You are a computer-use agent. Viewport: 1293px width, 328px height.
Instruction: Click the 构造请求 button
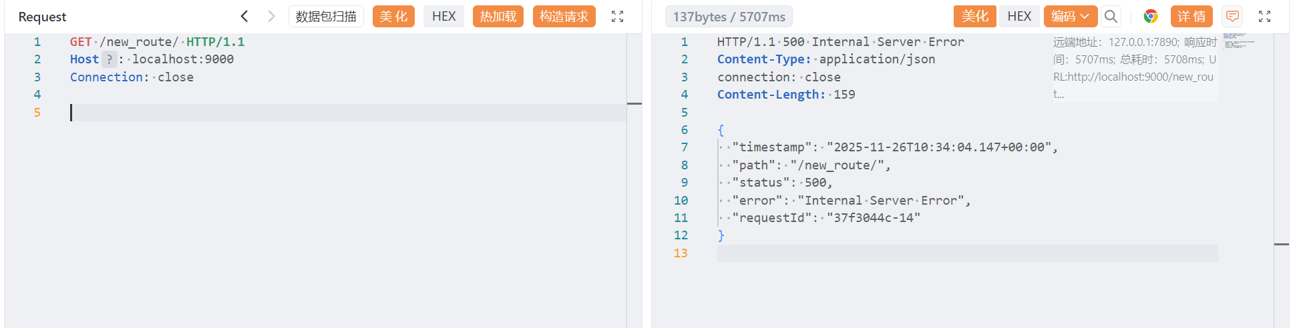pos(564,16)
